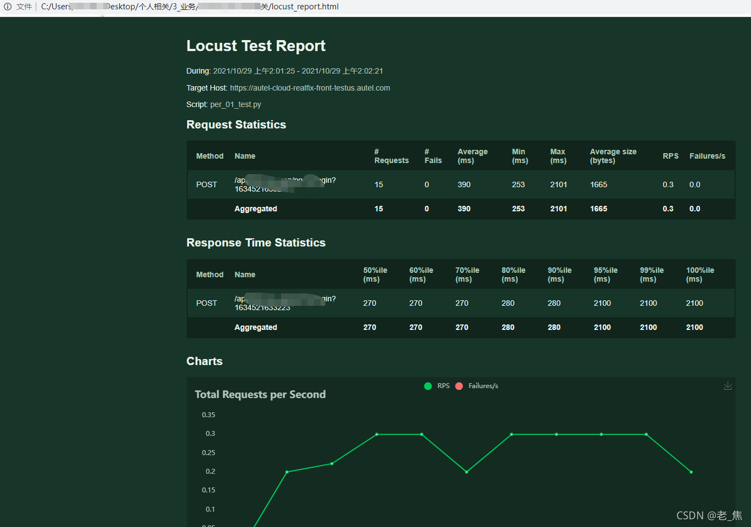The width and height of the screenshot is (751, 527).
Task: Click the # Requests column header
Action: point(391,156)
